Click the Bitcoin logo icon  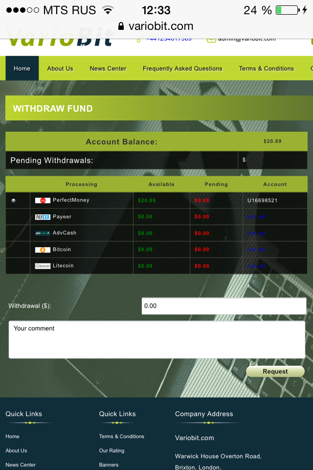click(x=43, y=250)
